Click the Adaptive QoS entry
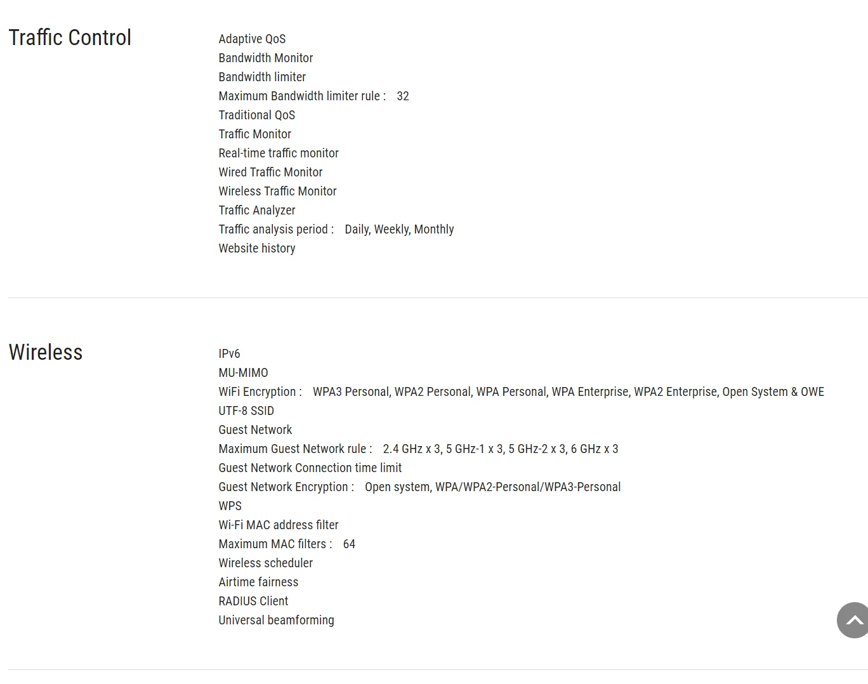The image size is (868, 684). pos(252,39)
